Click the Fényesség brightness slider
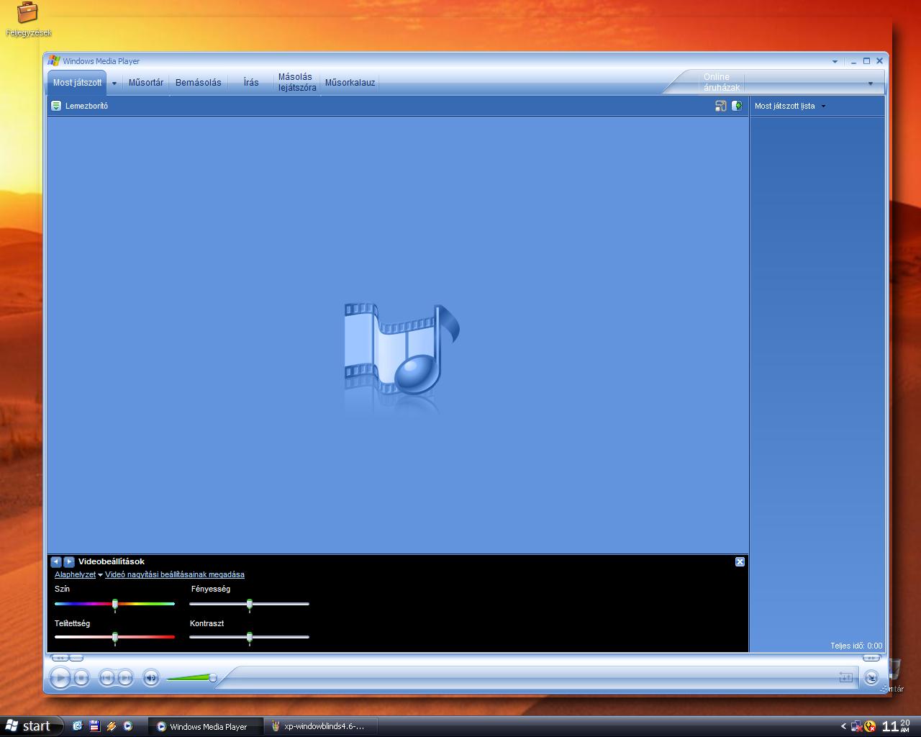Image resolution: width=921 pixels, height=737 pixels. (x=249, y=604)
